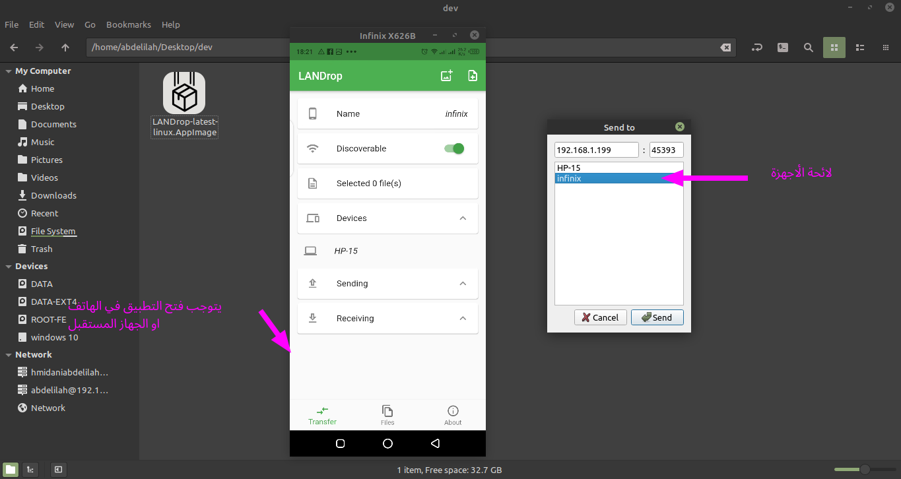Click the zoom slider in status bar
Screen dimensions: 901x479
863,470
